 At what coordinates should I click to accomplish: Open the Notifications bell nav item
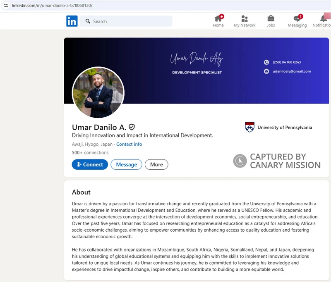click(322, 21)
